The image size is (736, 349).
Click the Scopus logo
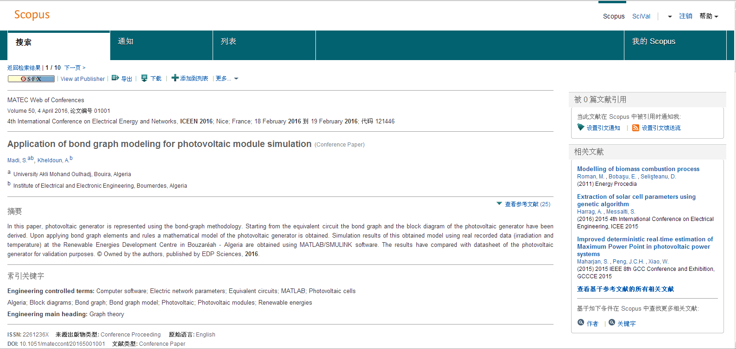point(32,15)
